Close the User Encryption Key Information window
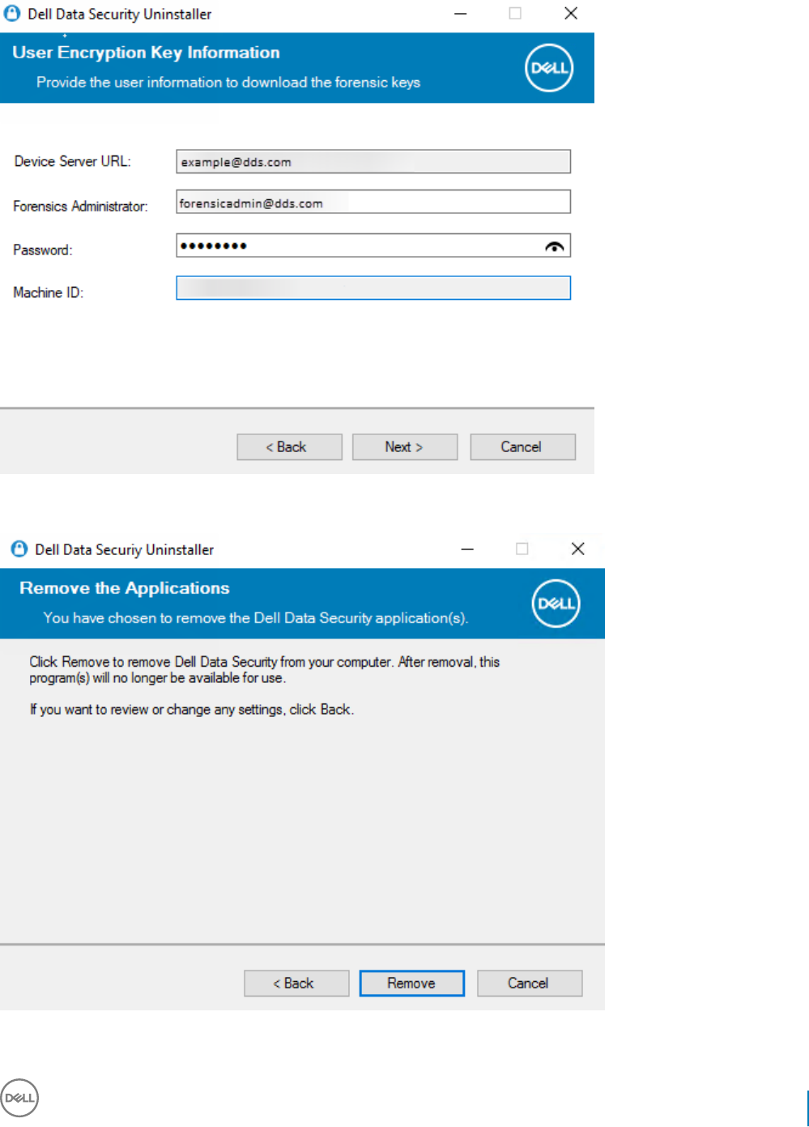809x1127 pixels. click(571, 14)
